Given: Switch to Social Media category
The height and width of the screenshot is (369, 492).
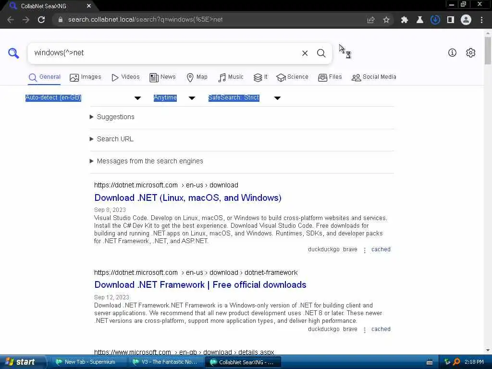Looking at the screenshot, I should coord(374,77).
